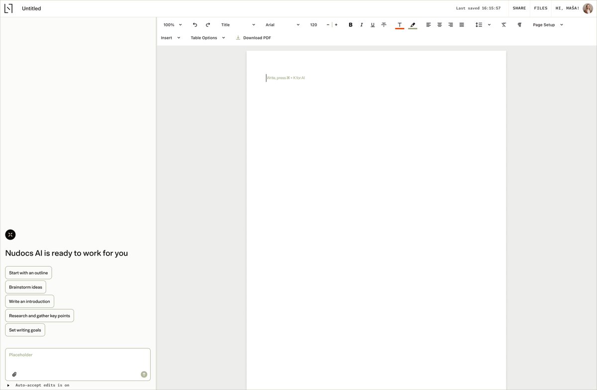
Task: Justify text alignment
Action: [x=462, y=25]
